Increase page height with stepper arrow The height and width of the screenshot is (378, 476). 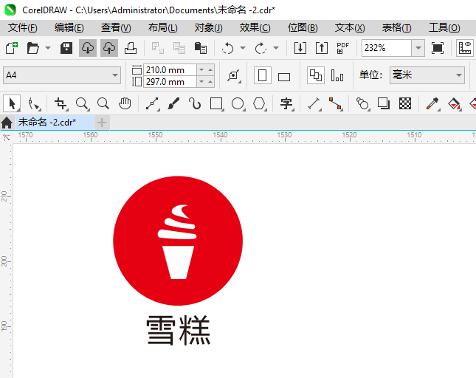[x=210, y=82]
